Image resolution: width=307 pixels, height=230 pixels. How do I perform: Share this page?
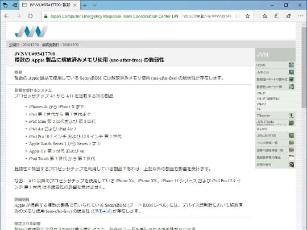point(288,16)
